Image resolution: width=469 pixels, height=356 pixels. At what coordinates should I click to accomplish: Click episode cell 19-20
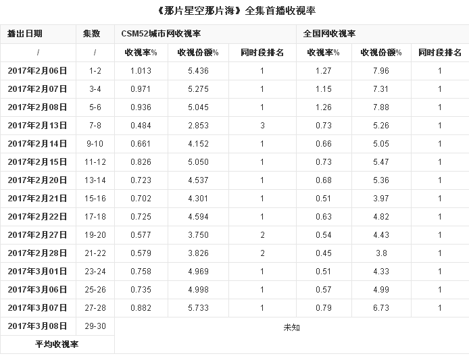[95, 235]
